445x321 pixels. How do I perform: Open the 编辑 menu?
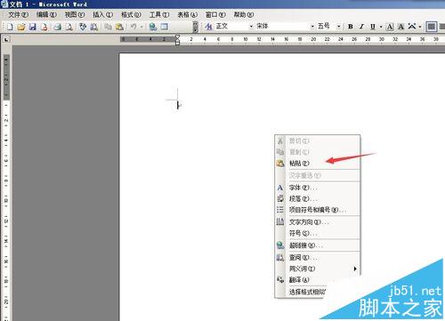pyautogui.click(x=46, y=14)
